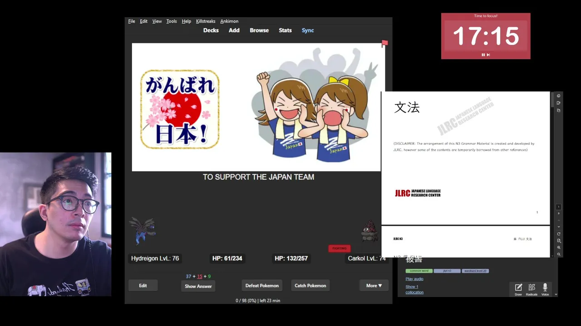Click the wanikani level 20 tag
581x326 pixels.
(x=475, y=271)
